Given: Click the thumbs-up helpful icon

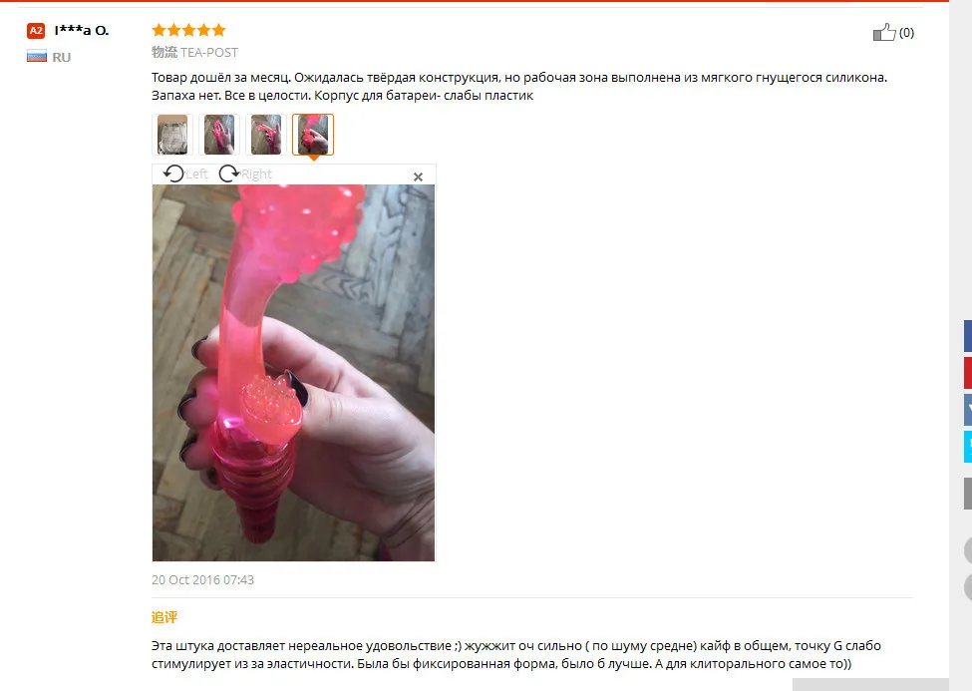Looking at the screenshot, I should point(884,32).
